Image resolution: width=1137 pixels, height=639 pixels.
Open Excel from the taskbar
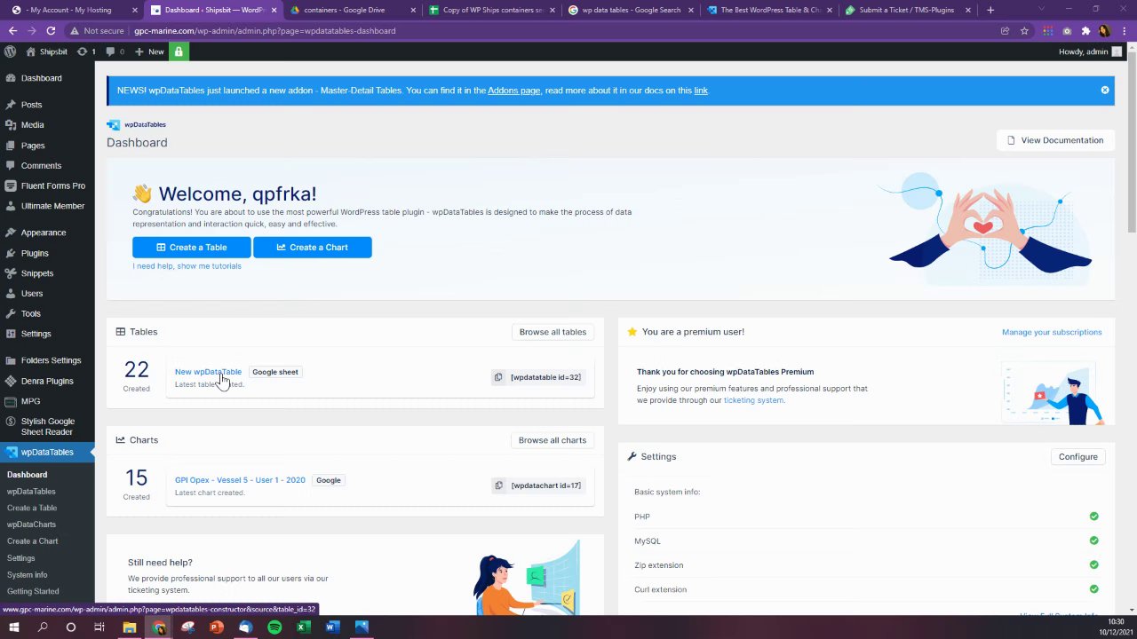coord(304,627)
